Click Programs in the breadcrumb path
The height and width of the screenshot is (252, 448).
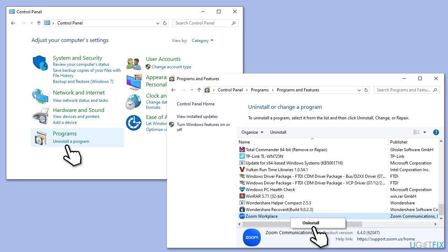260,90
